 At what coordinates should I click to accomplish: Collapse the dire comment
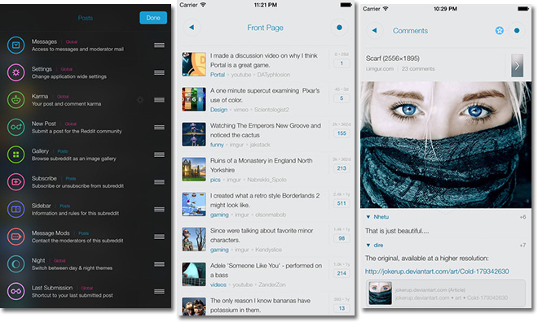[x=368, y=246]
